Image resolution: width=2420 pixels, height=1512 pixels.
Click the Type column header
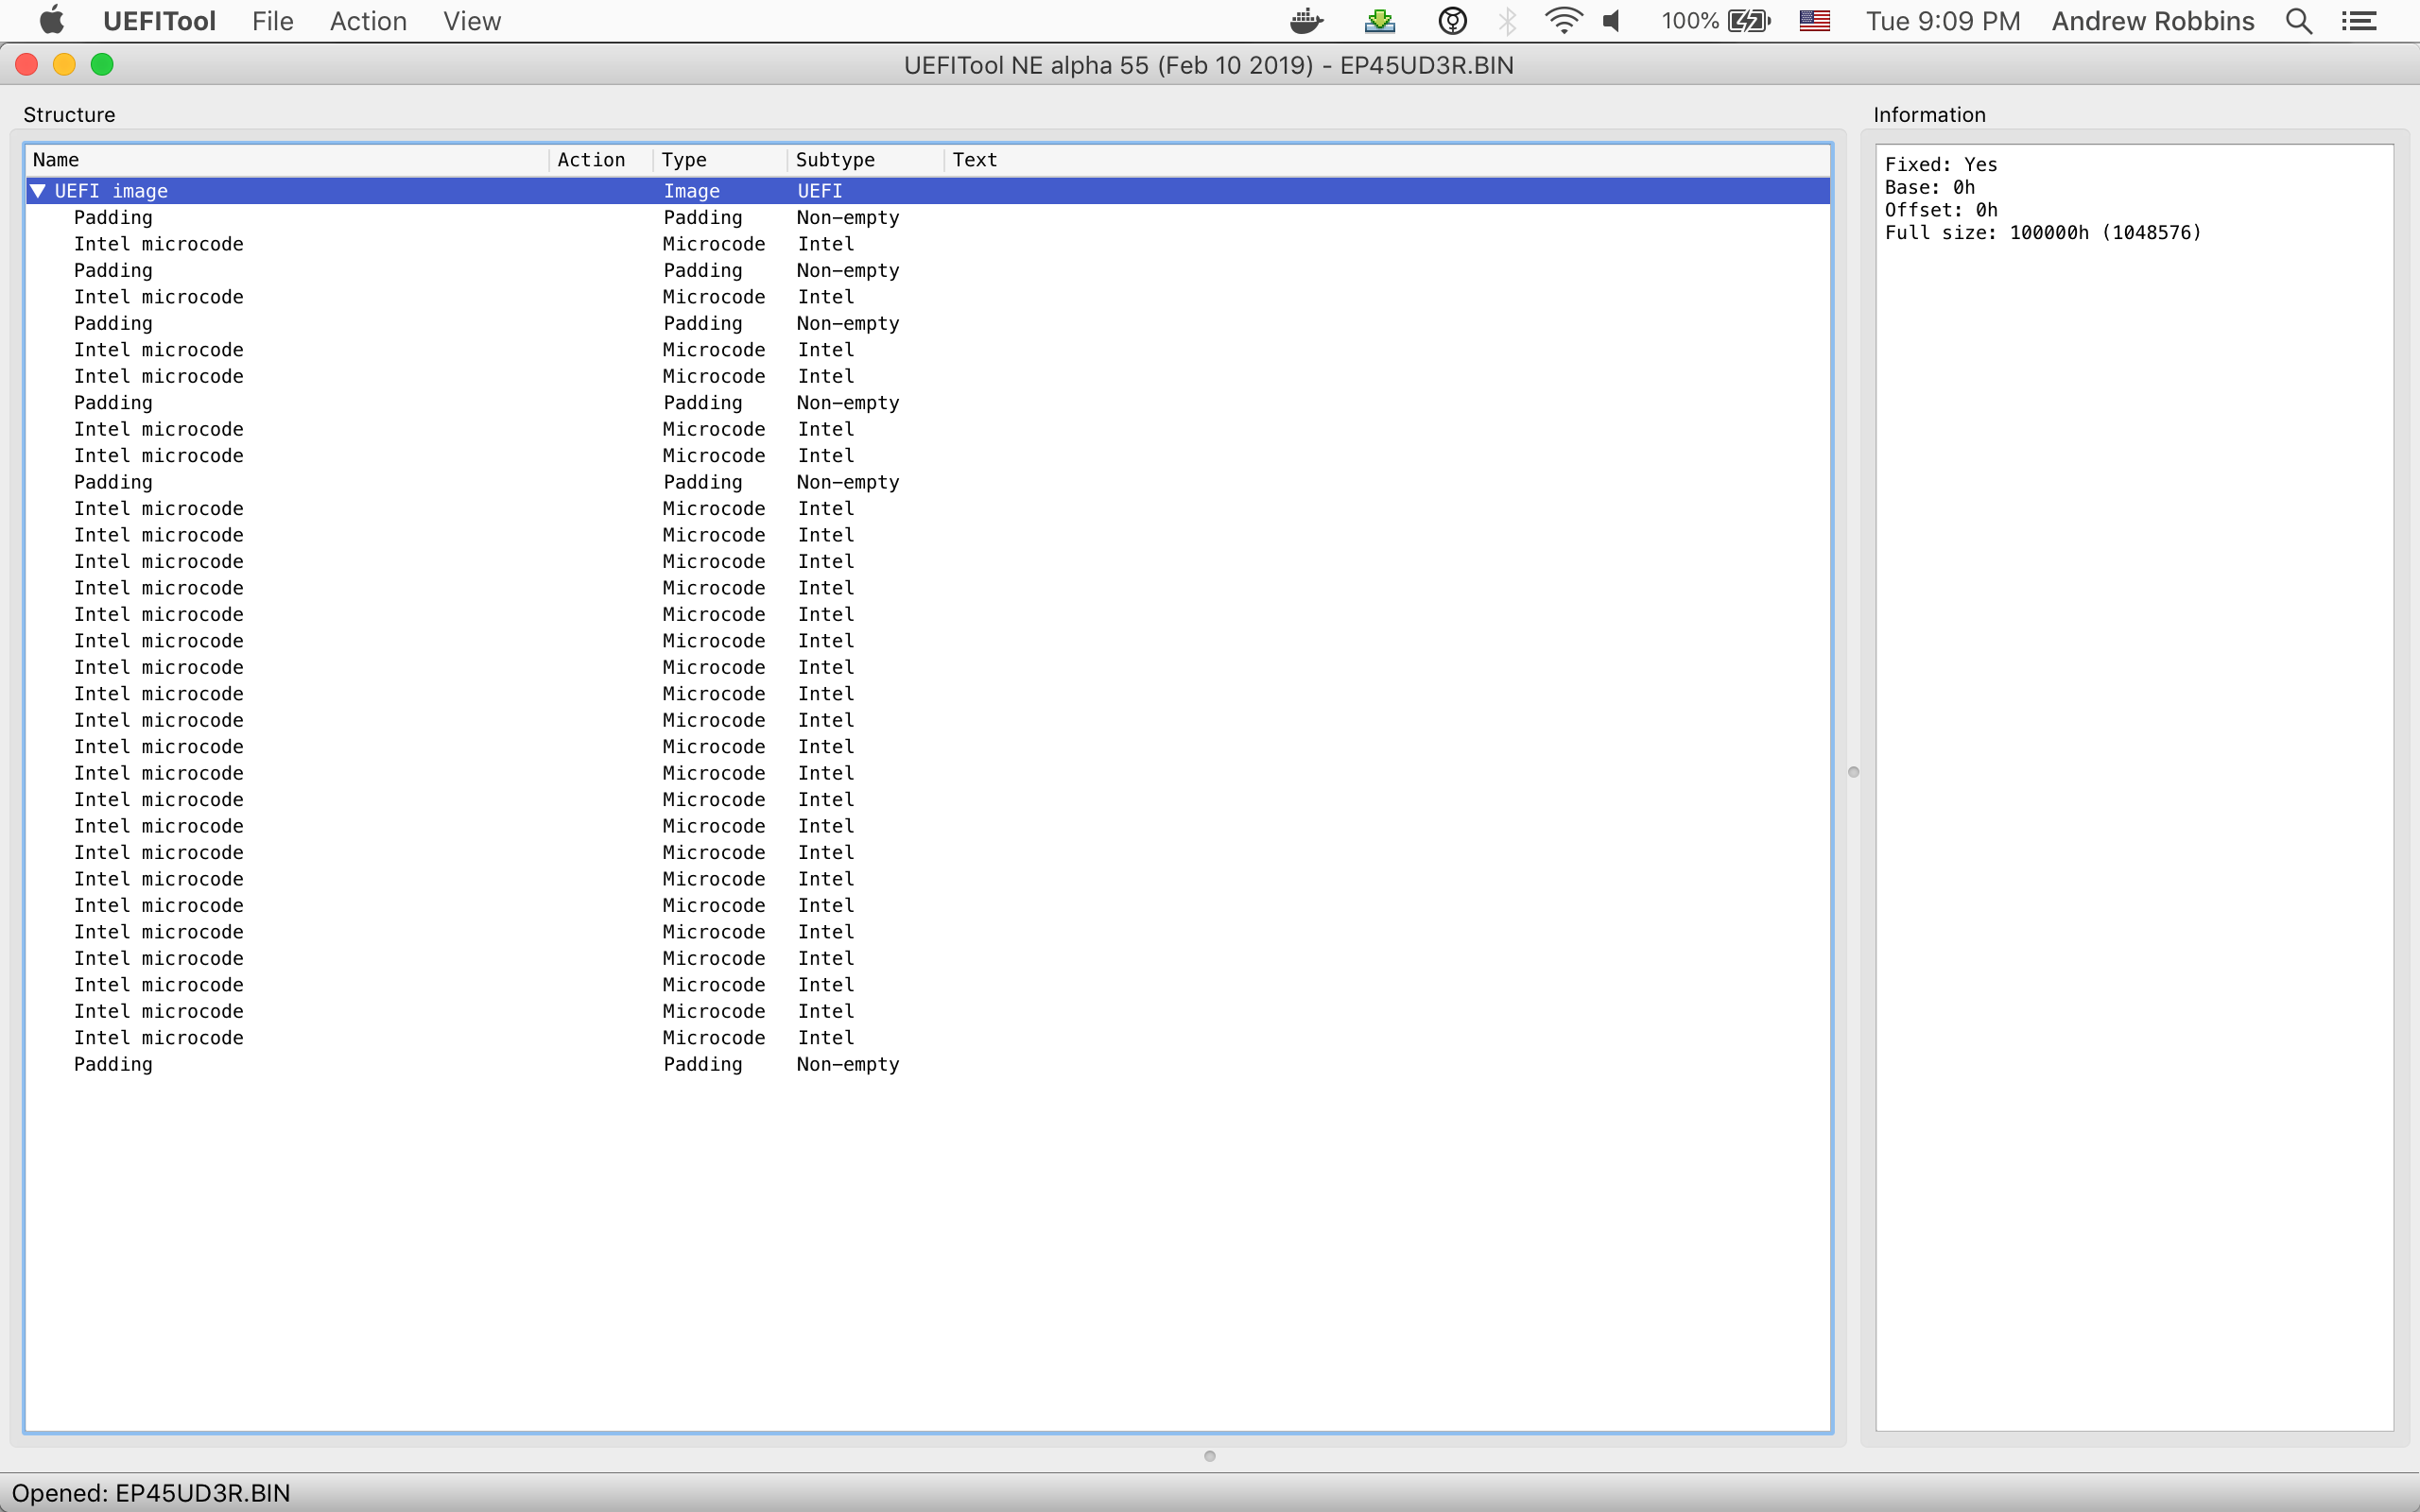tap(720, 160)
